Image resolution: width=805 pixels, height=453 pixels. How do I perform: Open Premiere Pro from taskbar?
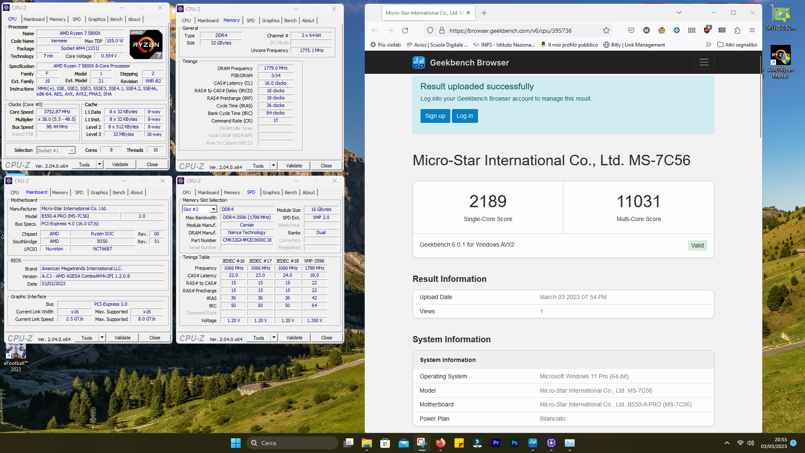(496, 443)
